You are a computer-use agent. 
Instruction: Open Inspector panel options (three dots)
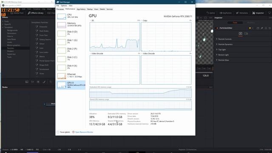click(270, 18)
